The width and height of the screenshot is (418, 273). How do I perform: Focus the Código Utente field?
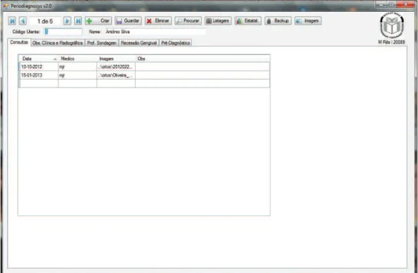pyautogui.click(x=63, y=31)
